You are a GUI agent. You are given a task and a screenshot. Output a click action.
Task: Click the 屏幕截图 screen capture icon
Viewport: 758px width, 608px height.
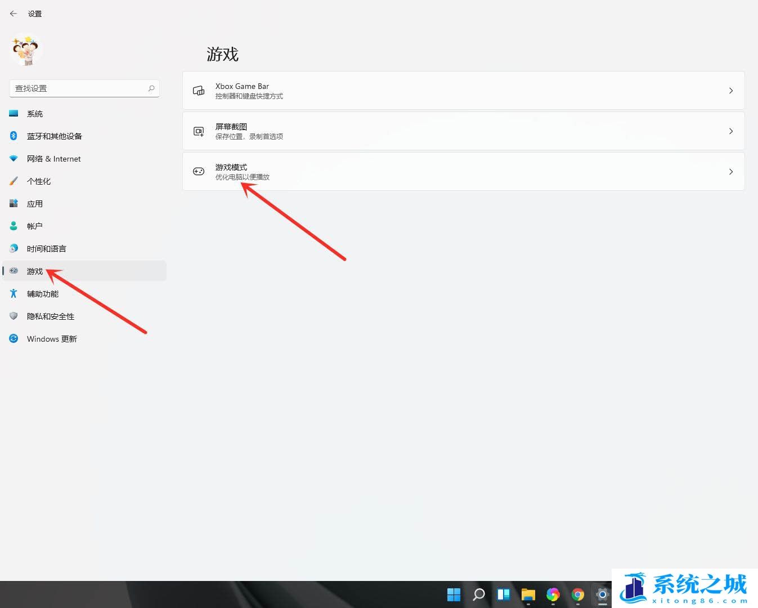tap(198, 131)
